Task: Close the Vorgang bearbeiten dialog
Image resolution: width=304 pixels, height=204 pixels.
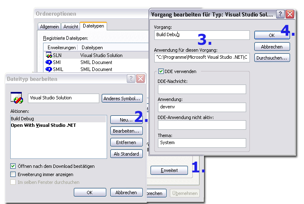Action: tap(290, 14)
